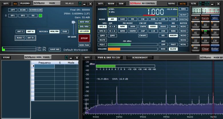
Task: Click the first empty Frequency cell
Action: point(45,66)
